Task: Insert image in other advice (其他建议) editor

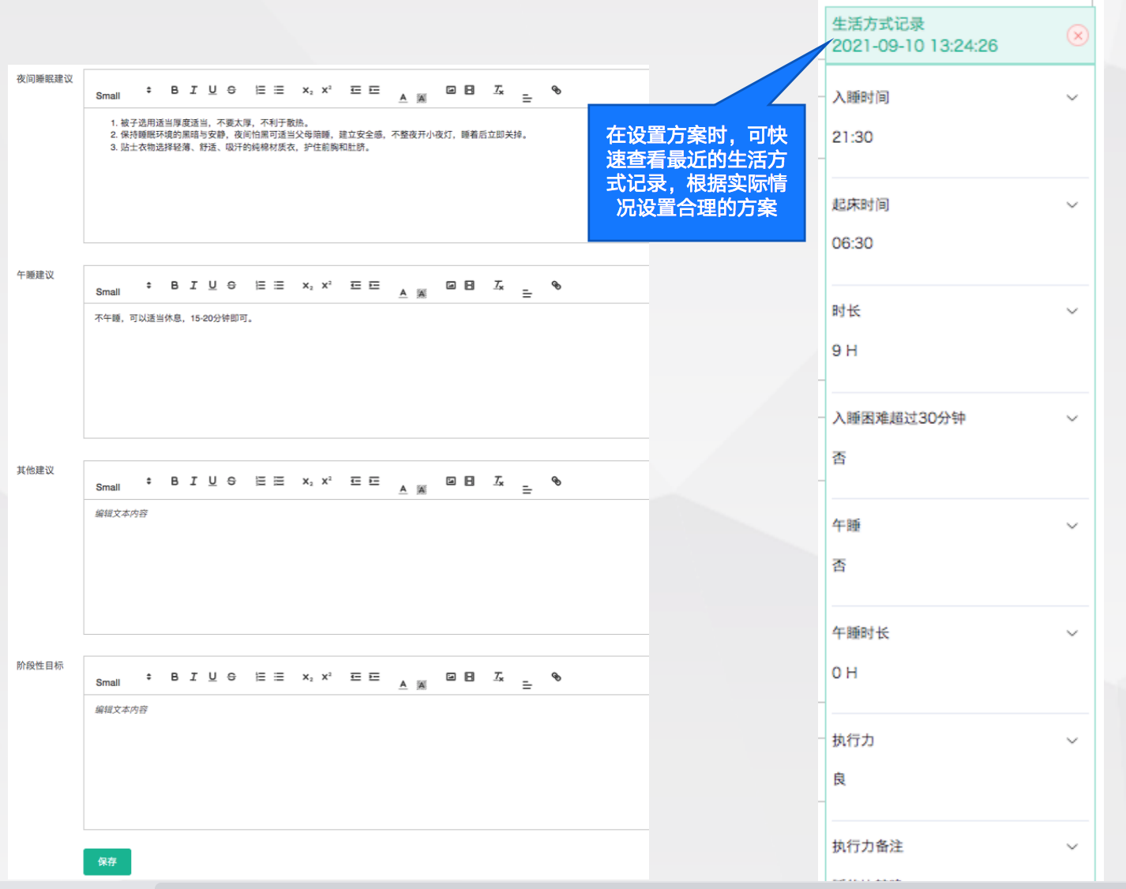Action: tap(451, 481)
